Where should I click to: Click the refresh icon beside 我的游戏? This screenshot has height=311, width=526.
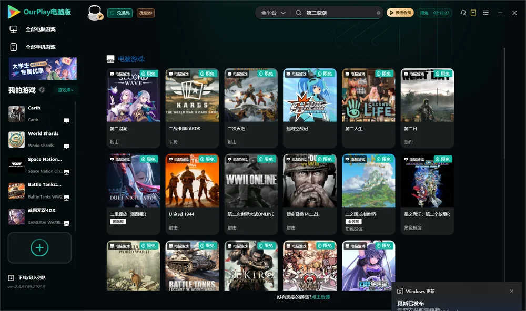[42, 90]
